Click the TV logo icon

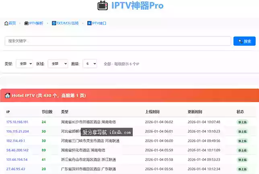[x=103, y=6]
